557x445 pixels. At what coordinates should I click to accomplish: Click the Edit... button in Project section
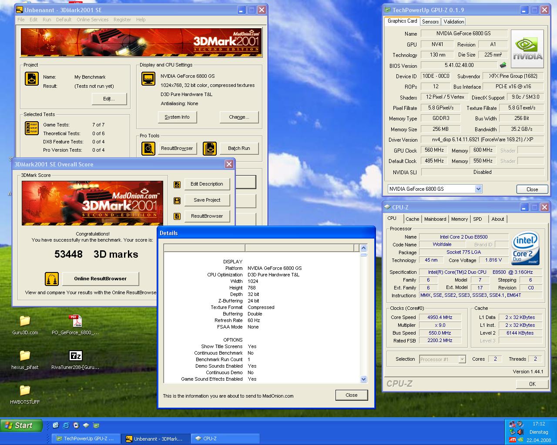[x=109, y=99]
